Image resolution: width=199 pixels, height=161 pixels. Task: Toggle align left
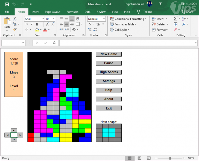62,24
